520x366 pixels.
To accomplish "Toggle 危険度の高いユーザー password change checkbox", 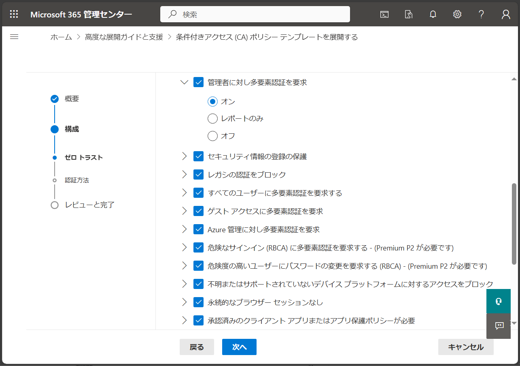I will [198, 266].
